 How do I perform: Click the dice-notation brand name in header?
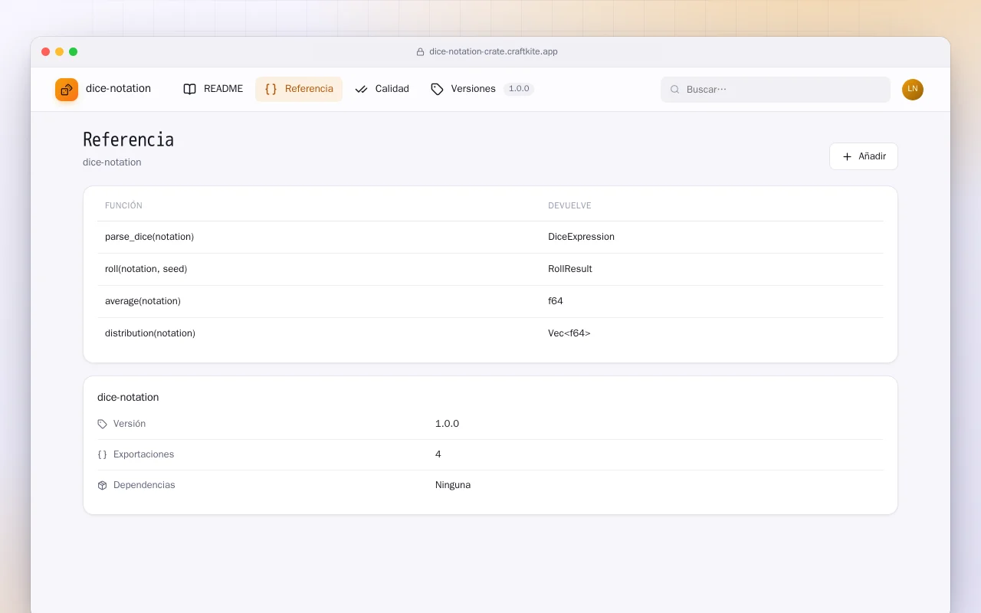tap(118, 89)
